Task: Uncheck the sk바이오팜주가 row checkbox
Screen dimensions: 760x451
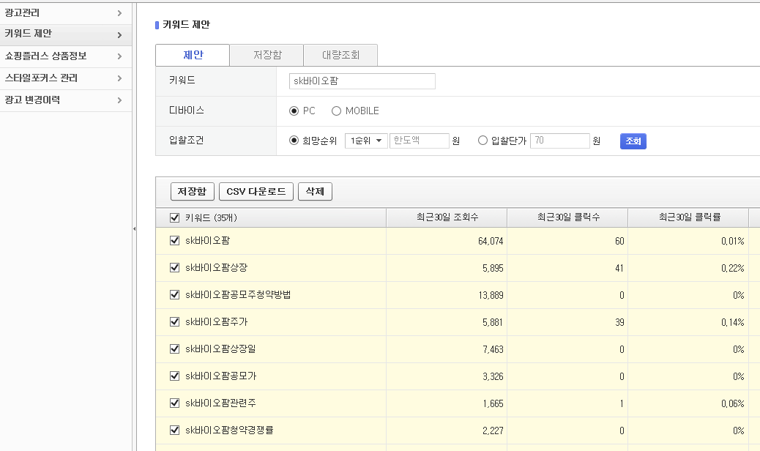Action: (x=175, y=322)
